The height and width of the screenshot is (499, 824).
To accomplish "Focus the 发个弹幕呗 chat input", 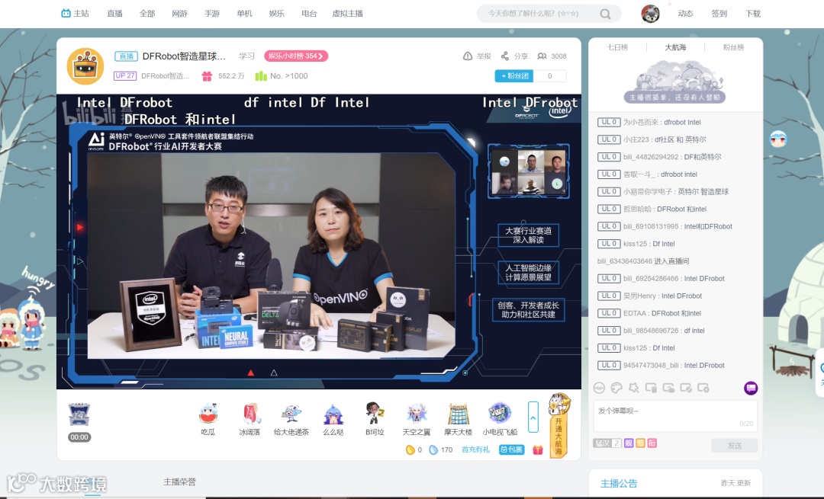I will (675, 416).
